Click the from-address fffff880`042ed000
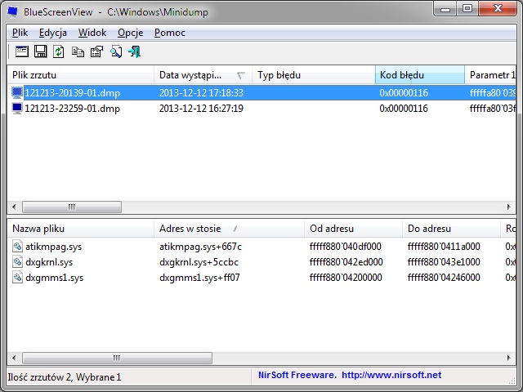 click(x=346, y=262)
